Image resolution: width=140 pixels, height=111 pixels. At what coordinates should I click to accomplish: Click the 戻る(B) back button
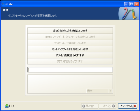[x=90, y=106]
